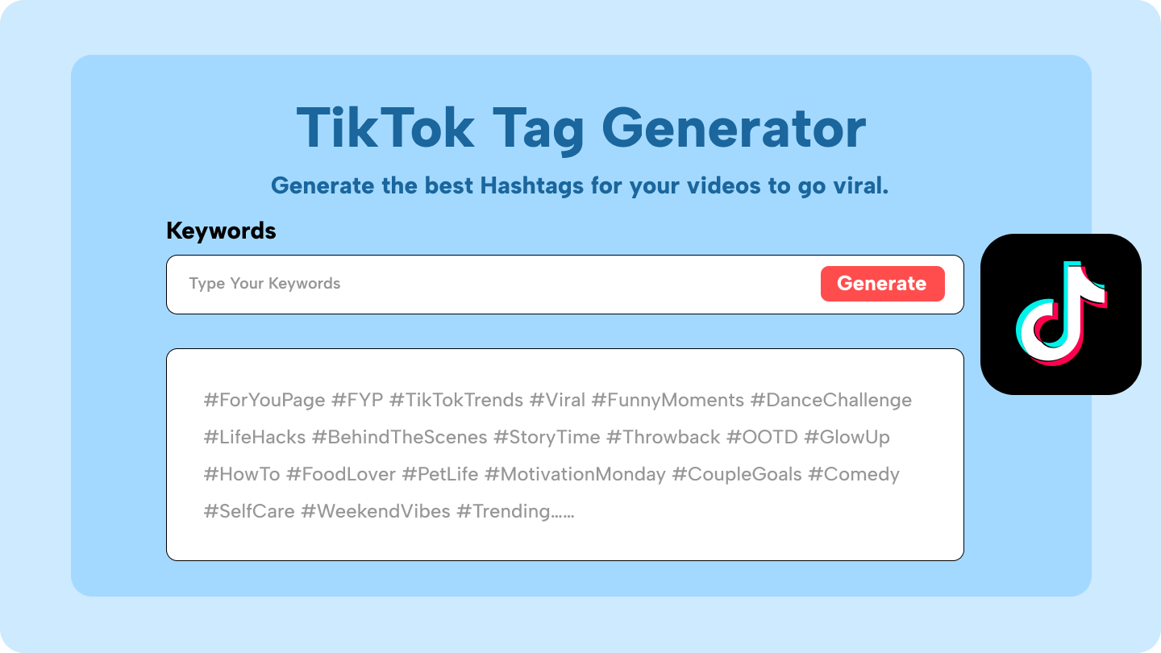Choose the #DanceChallenge hashtag
This screenshot has height=653, width=1161.
[830, 401]
